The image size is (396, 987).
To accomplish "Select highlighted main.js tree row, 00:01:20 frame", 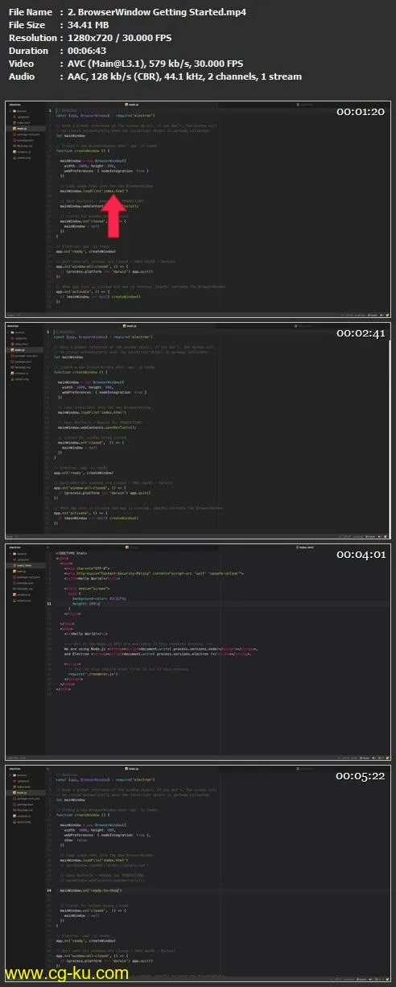I will point(26,128).
